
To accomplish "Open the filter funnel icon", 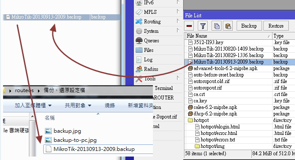I will click(203, 26).
